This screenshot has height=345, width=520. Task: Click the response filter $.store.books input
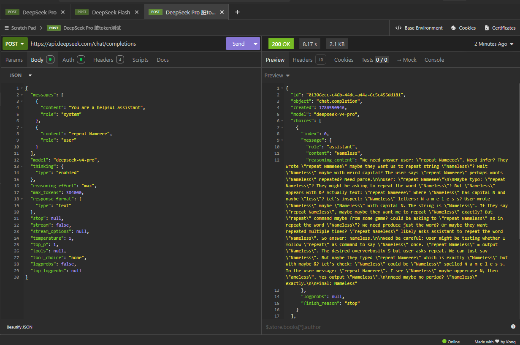pos(386,327)
